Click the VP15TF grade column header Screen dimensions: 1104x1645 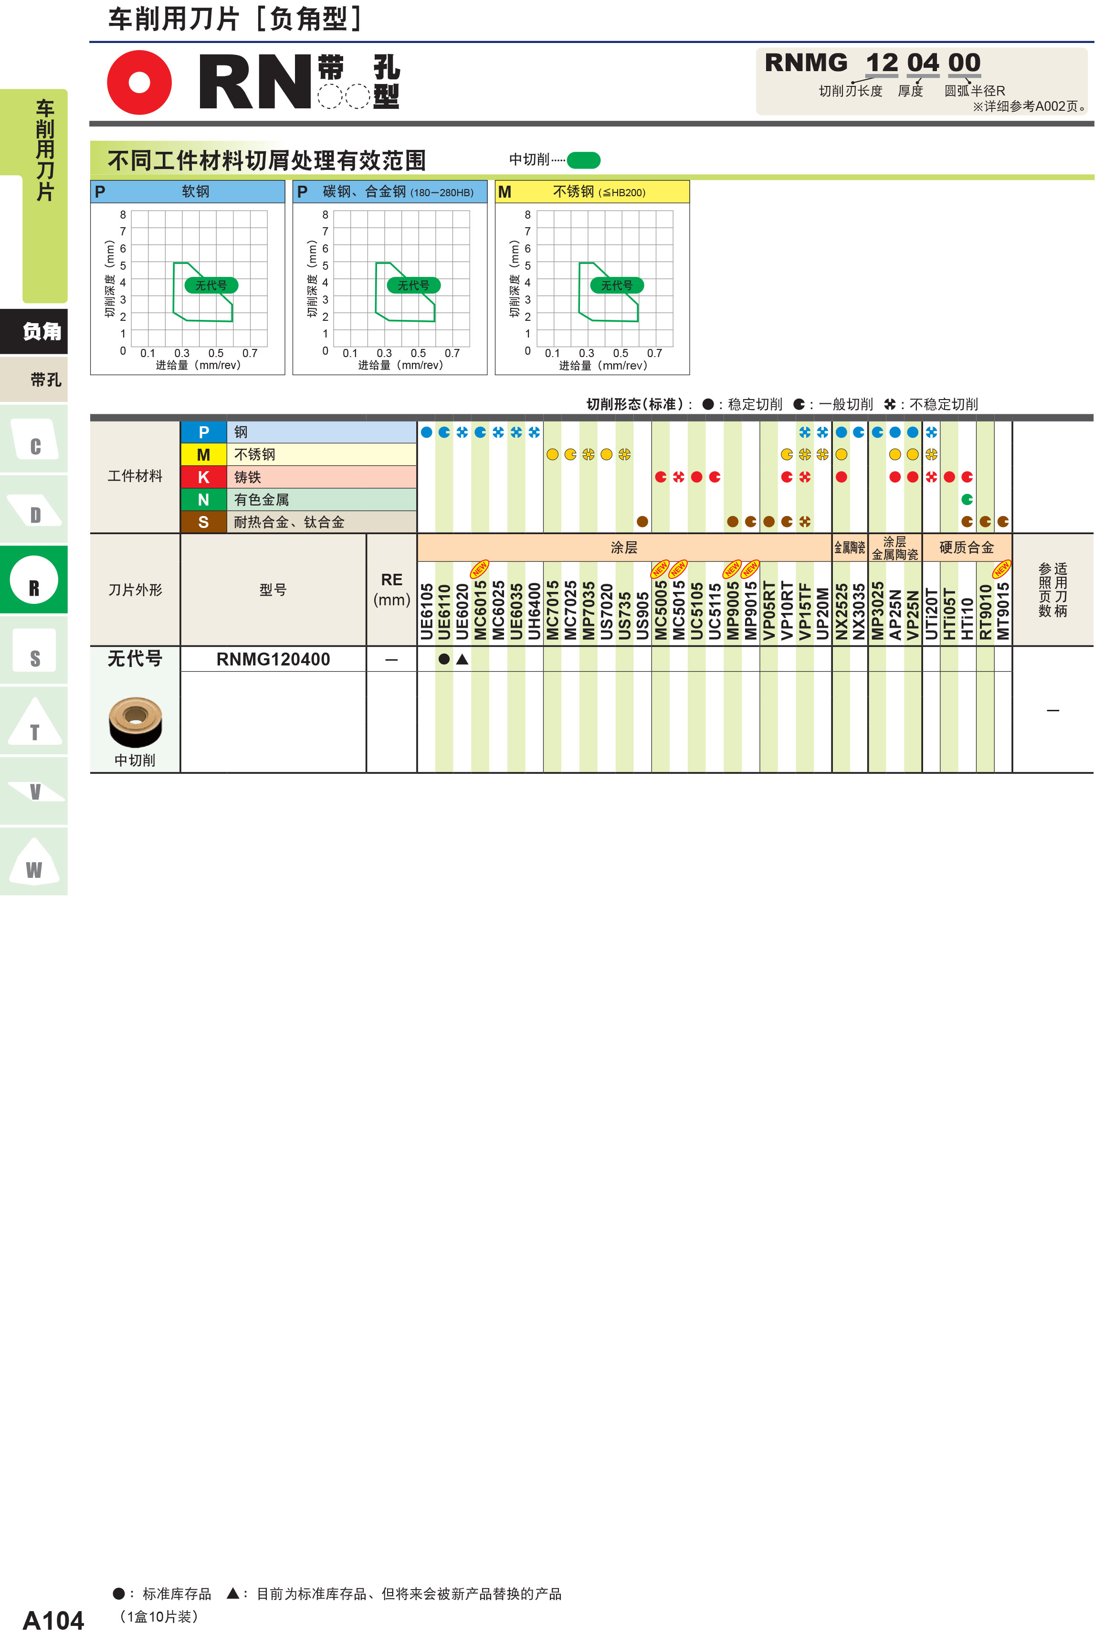coord(805,611)
